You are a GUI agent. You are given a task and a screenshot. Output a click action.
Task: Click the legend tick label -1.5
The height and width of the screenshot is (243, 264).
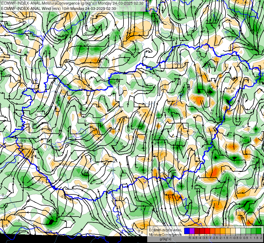coord(225,238)
